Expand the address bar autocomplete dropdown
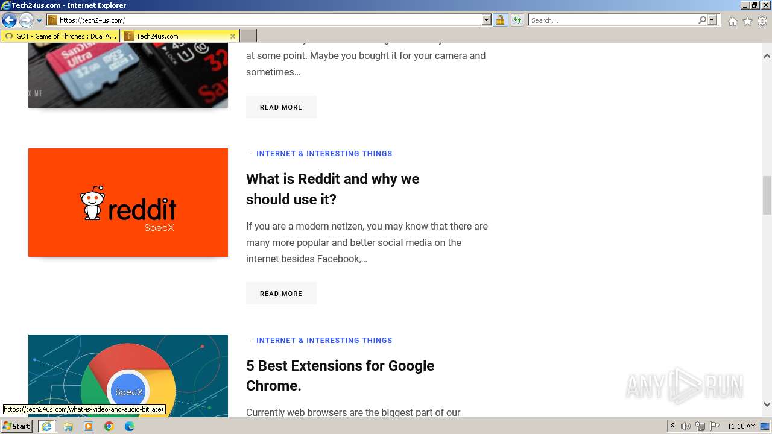772x434 pixels. pyautogui.click(x=487, y=20)
